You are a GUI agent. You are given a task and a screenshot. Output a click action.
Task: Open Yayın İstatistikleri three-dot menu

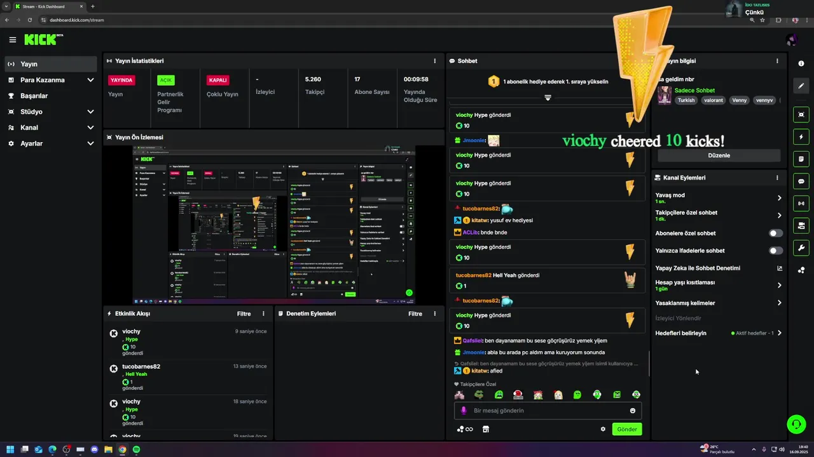coord(435,61)
